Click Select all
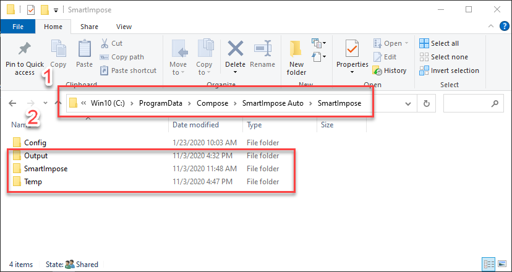The image size is (512, 272). click(439, 43)
